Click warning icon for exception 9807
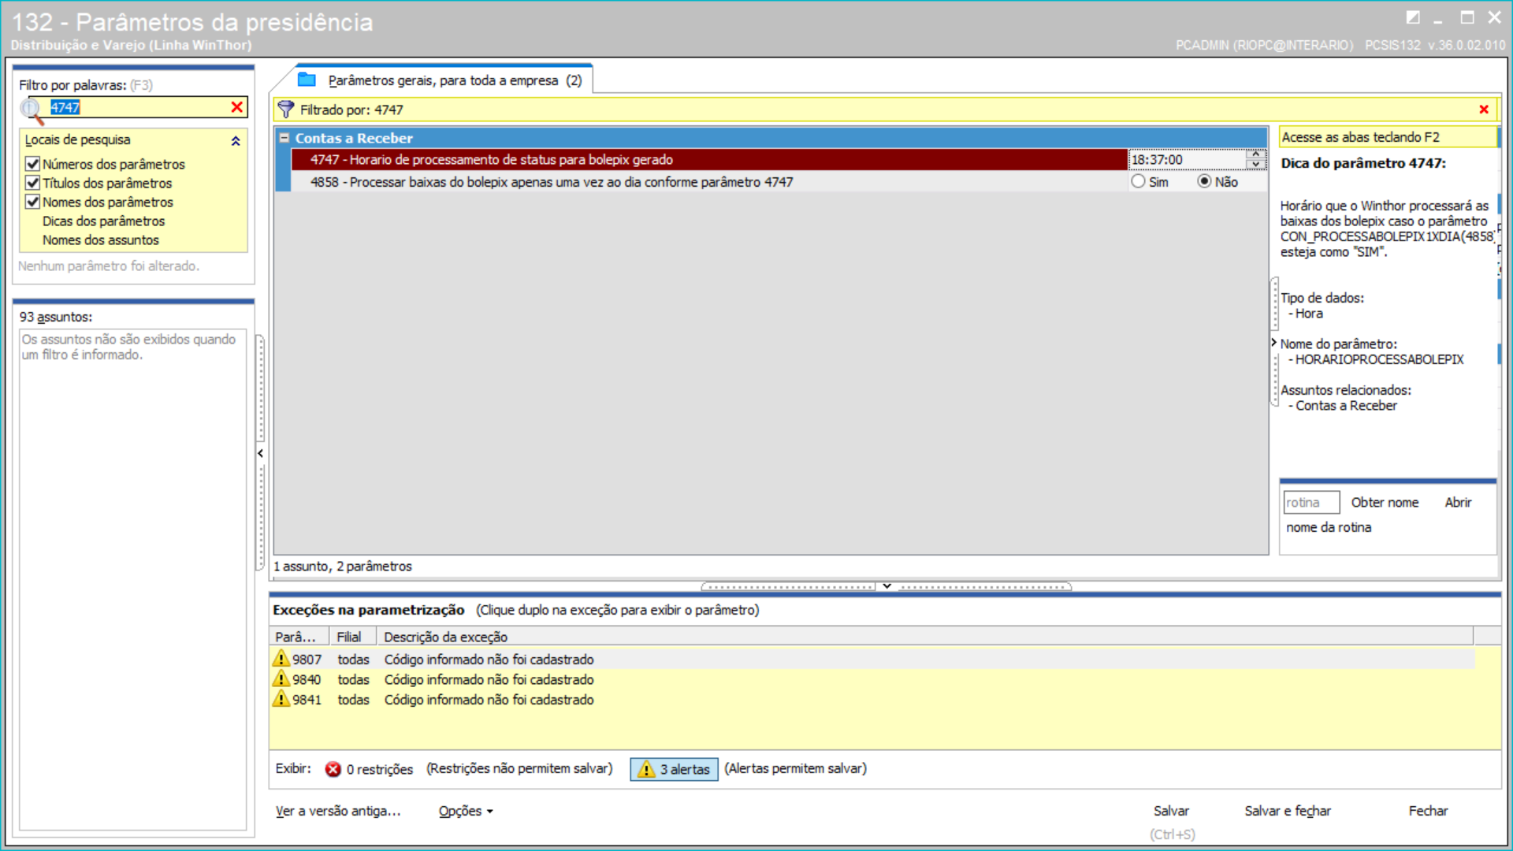Screen dimensions: 1513x851 [281, 659]
